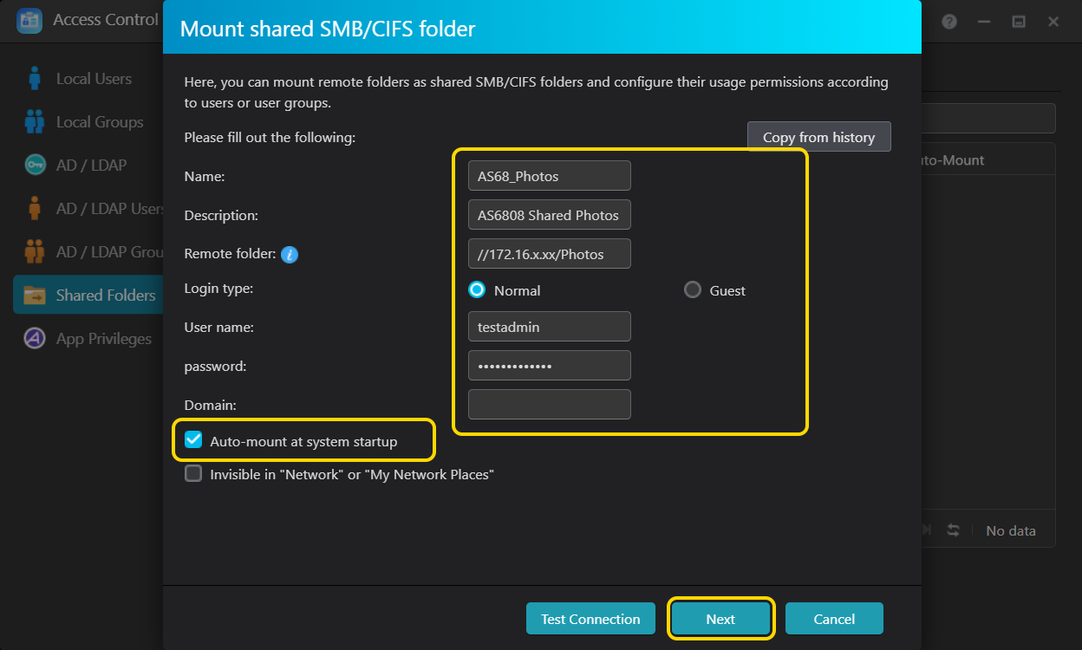Click the AD / LDAP key icon
Screen dimensions: 1082x650
[x=35, y=165]
